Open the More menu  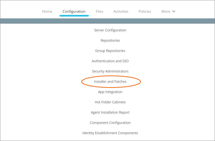click(166, 11)
